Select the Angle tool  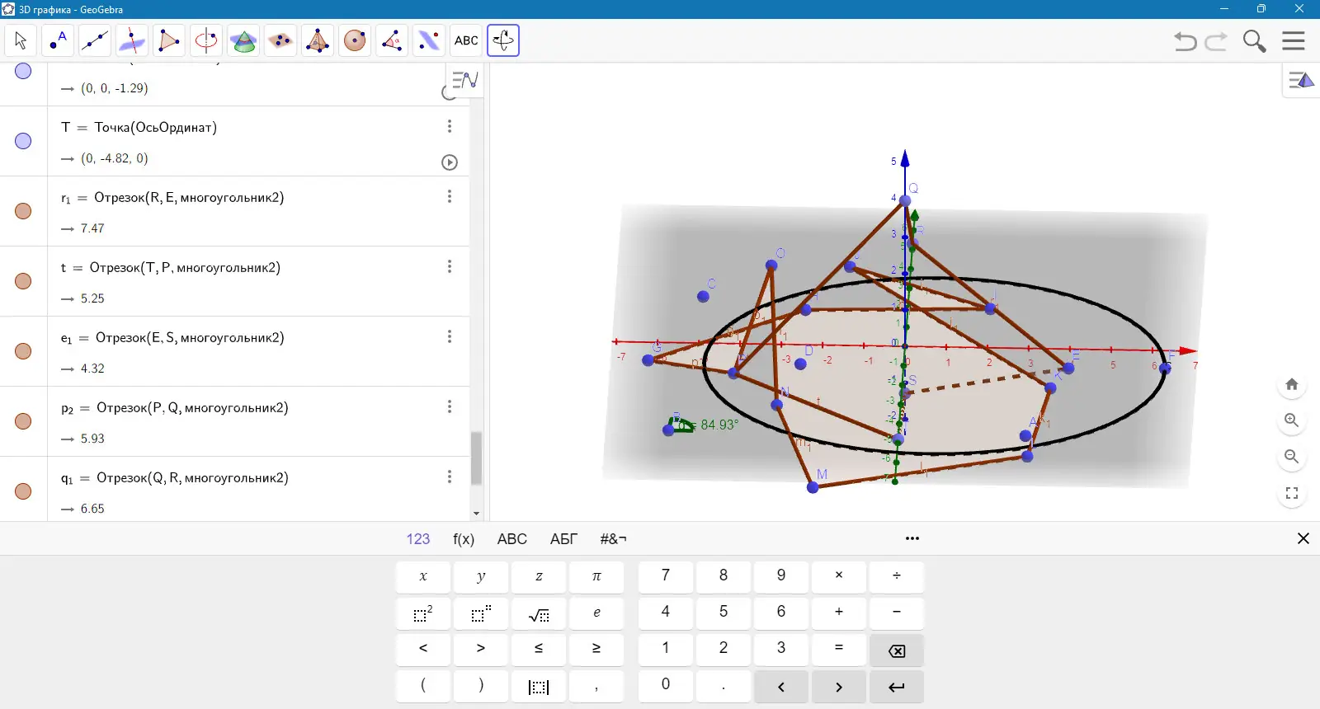392,40
